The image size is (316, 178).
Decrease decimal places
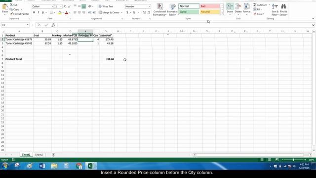149,12
